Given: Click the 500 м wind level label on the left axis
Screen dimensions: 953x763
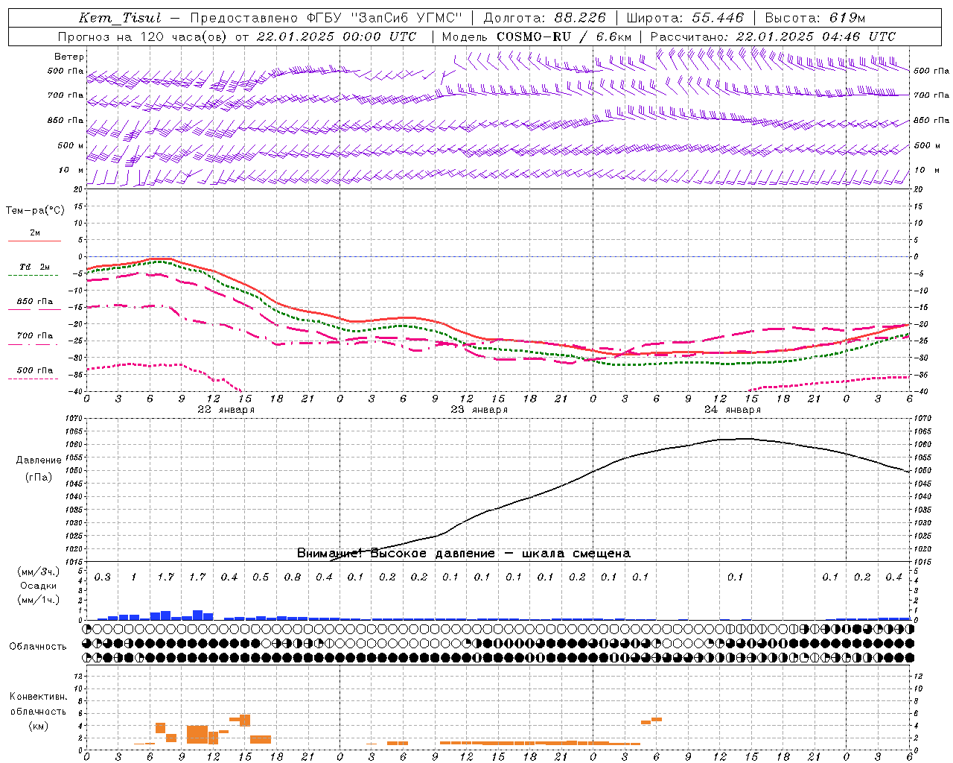Looking at the screenshot, I should [x=71, y=145].
